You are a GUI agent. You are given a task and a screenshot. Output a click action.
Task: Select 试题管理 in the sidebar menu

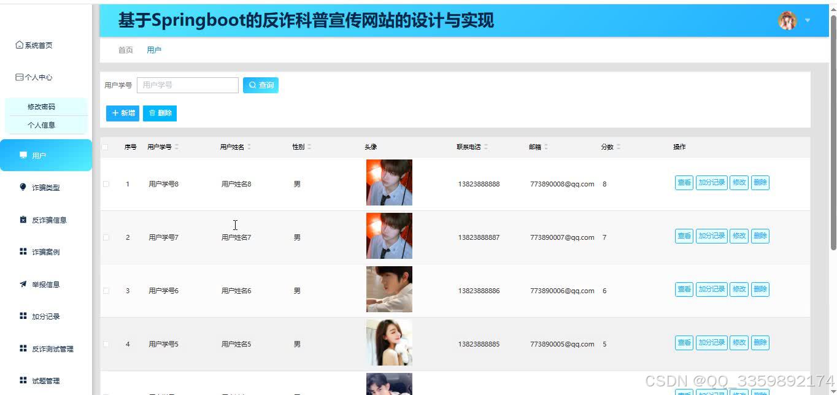pos(46,380)
